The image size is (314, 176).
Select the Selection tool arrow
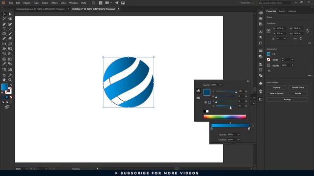4,14
